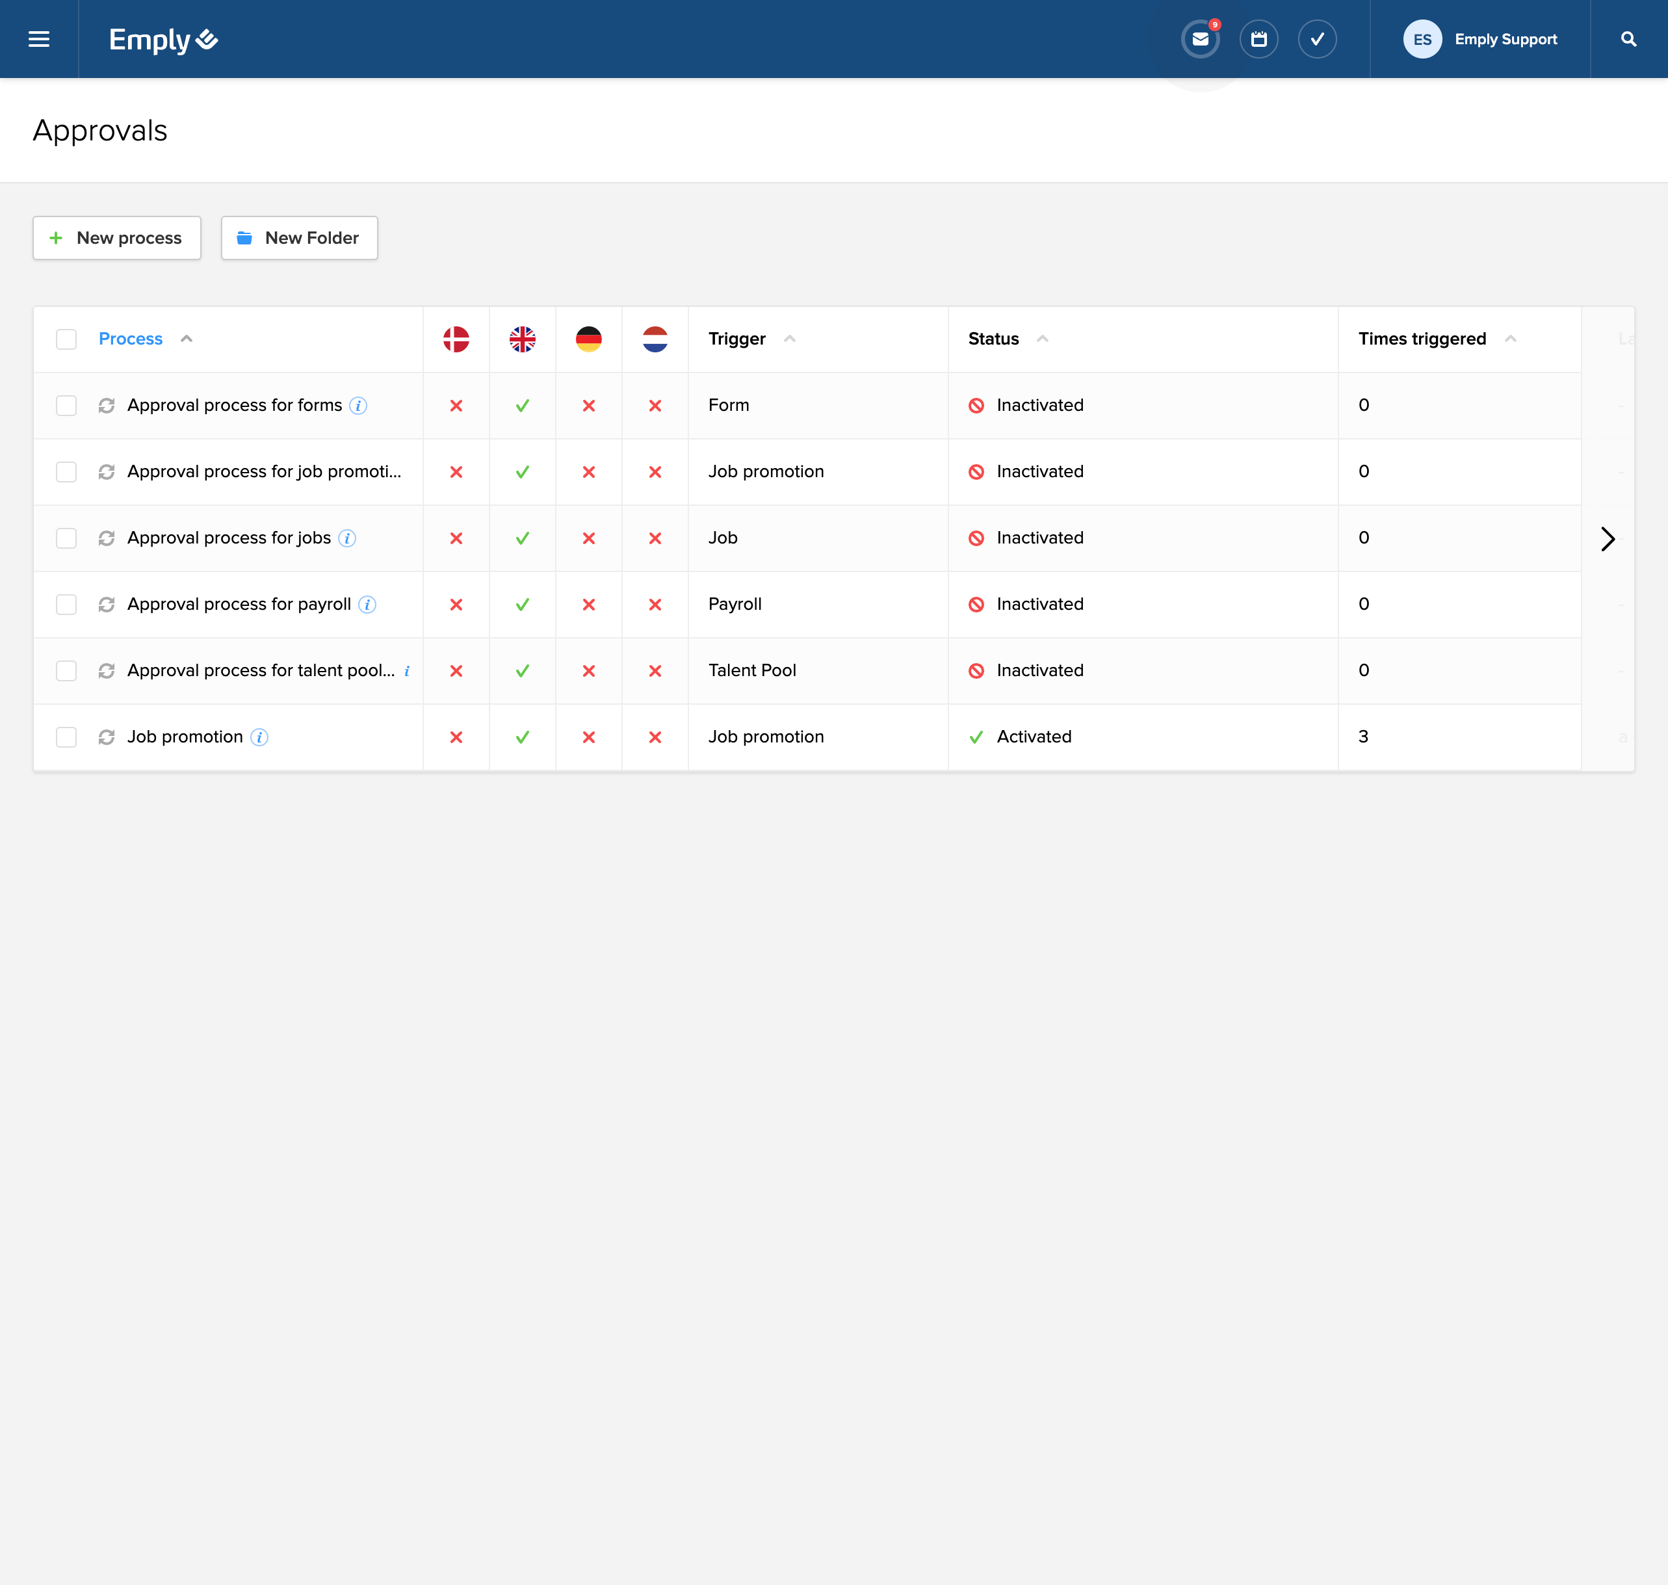The height and width of the screenshot is (1585, 1668).
Task: Sort by the Status column arrow
Action: click(1042, 339)
